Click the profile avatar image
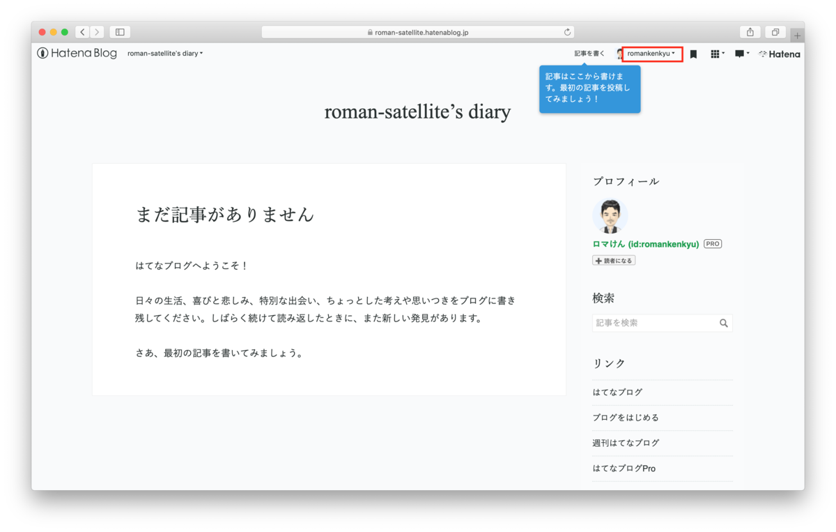This screenshot has width=836, height=532. click(x=610, y=217)
